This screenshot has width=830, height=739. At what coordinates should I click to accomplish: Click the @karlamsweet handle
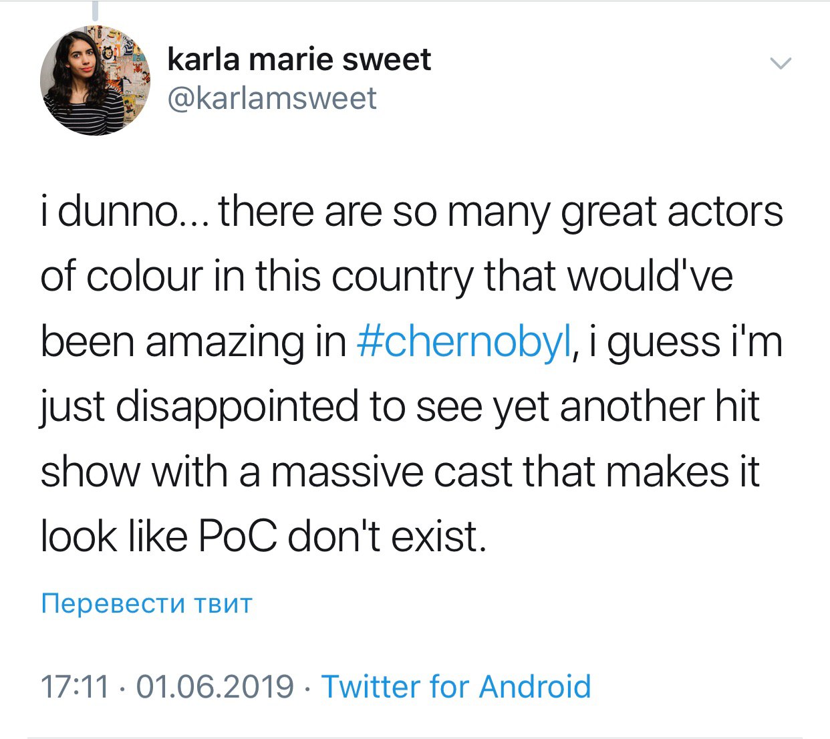click(271, 98)
